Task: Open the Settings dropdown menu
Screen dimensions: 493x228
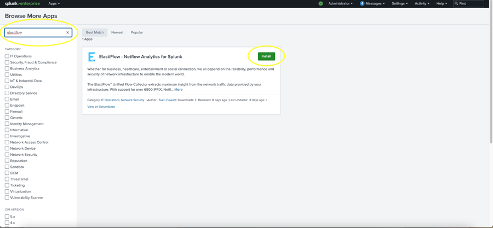Action: [x=400, y=3]
